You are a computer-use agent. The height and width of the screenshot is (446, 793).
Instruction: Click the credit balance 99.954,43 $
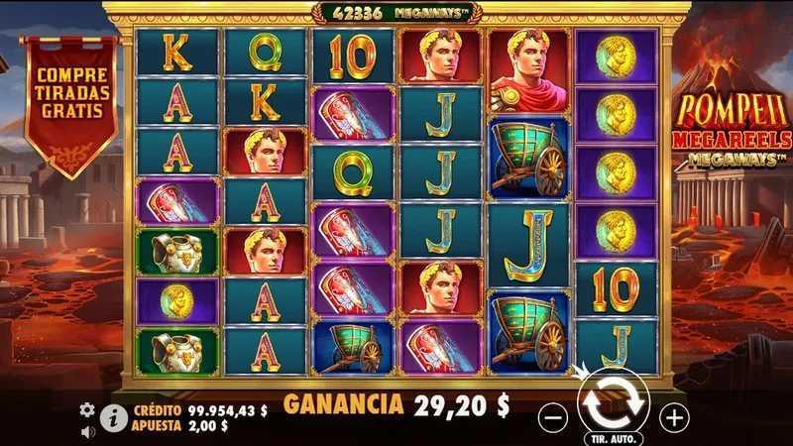(x=228, y=410)
